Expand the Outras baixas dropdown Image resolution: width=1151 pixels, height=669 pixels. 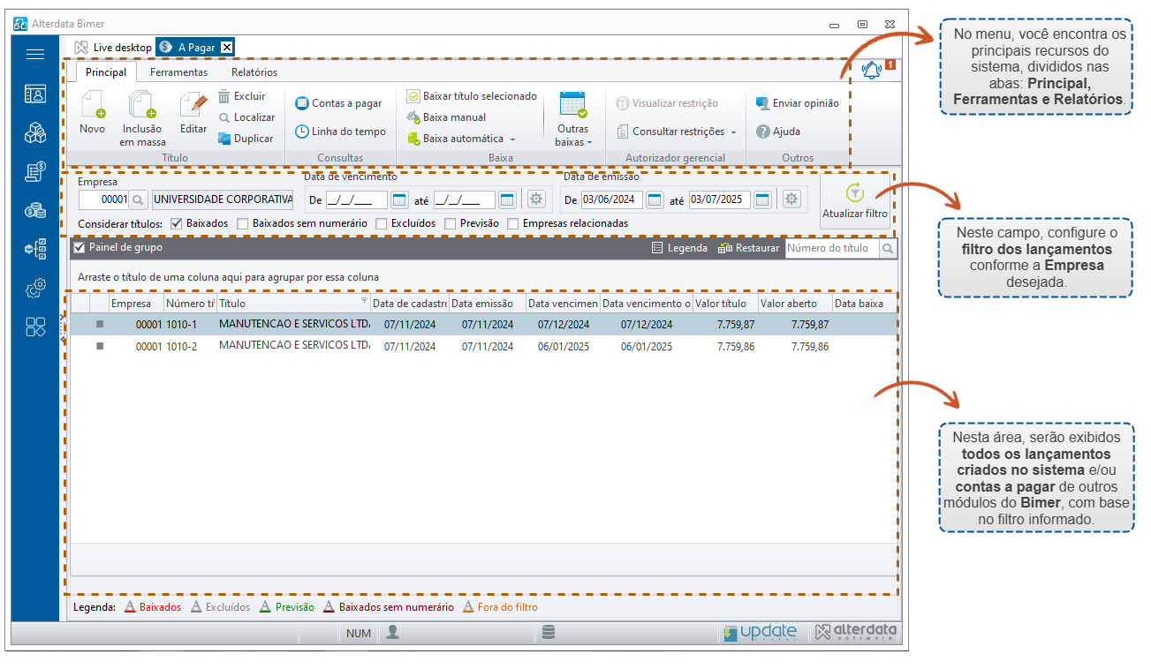pyautogui.click(x=573, y=135)
